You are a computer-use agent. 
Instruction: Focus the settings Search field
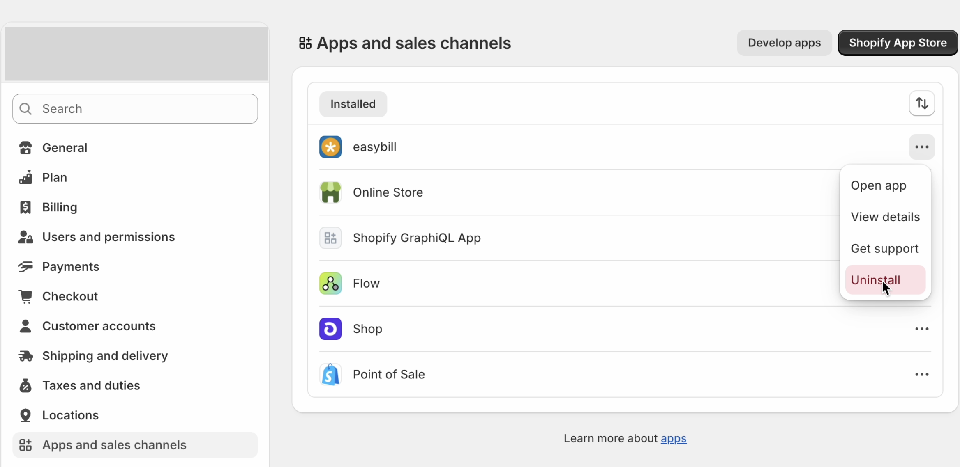click(x=135, y=109)
